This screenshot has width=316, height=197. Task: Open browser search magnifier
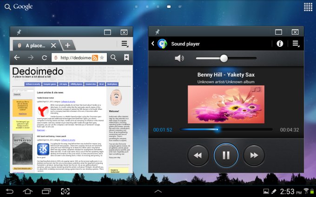click(113, 57)
